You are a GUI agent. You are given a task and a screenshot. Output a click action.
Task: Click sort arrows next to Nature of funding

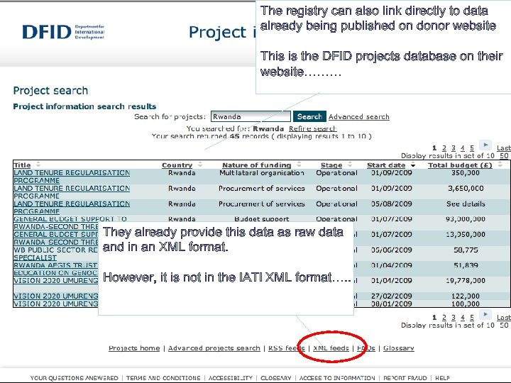tap(299, 165)
